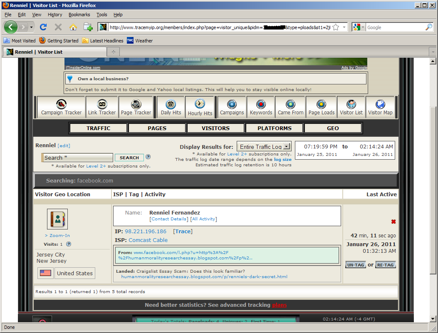Switch to the PLATFORMS section tab
Screen dimensions: 438x333
[274, 128]
